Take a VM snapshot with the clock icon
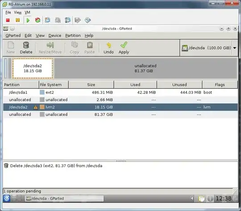This screenshot has width=241, height=211. (47, 20)
